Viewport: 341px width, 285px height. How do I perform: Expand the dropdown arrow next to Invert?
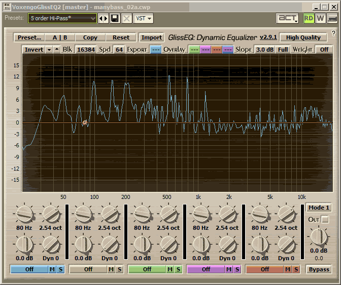[x=49, y=50]
